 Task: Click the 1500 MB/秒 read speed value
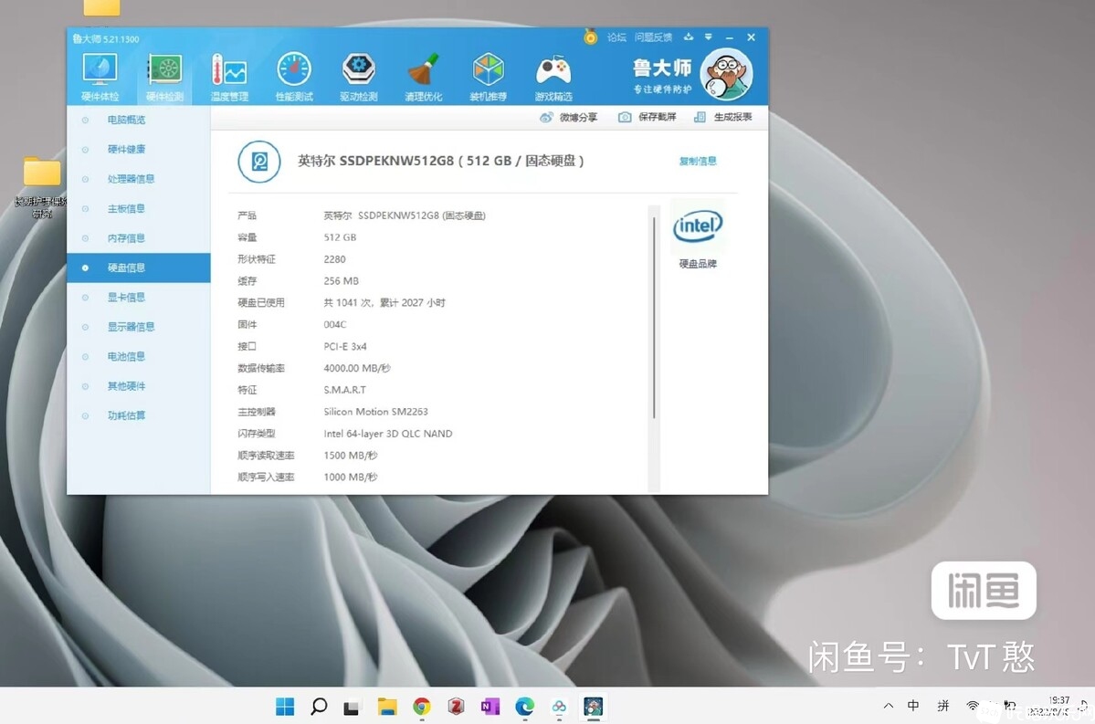tap(351, 456)
